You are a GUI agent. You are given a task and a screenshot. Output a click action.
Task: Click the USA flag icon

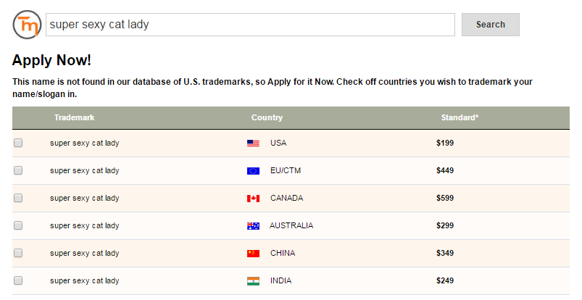tap(253, 143)
